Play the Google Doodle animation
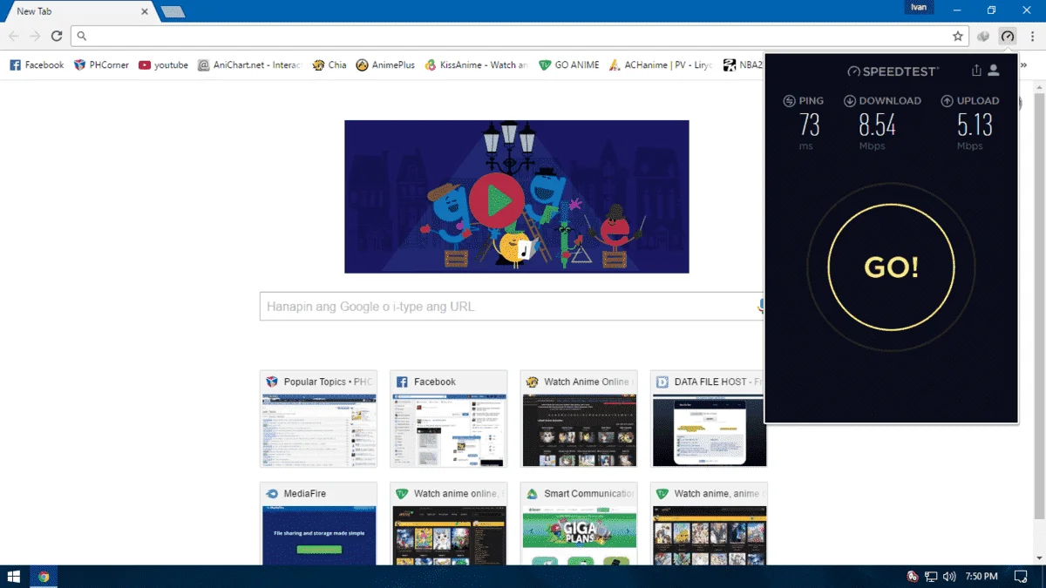The height and width of the screenshot is (588, 1046). click(496, 199)
